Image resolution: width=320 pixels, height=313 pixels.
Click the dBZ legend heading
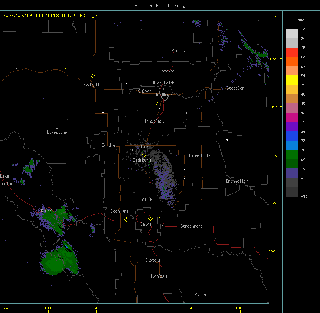coord(301,20)
